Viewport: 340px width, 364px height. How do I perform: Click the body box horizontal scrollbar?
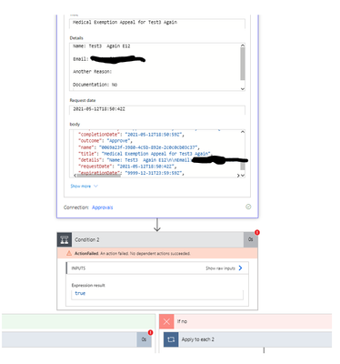click(x=99, y=176)
